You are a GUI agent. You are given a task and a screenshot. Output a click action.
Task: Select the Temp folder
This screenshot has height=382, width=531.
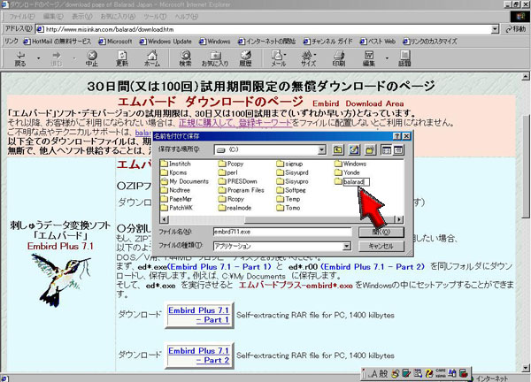(x=289, y=199)
